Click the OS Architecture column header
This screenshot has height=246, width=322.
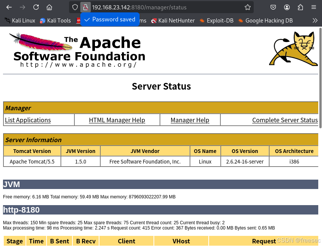coord(294,151)
